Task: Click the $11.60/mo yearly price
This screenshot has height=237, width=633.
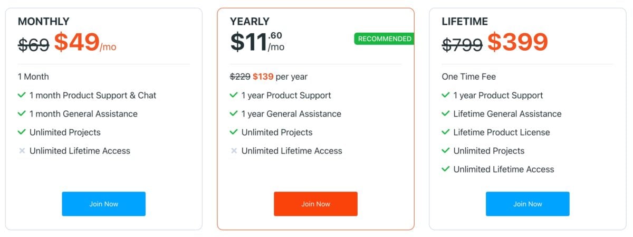Action: coord(257,42)
